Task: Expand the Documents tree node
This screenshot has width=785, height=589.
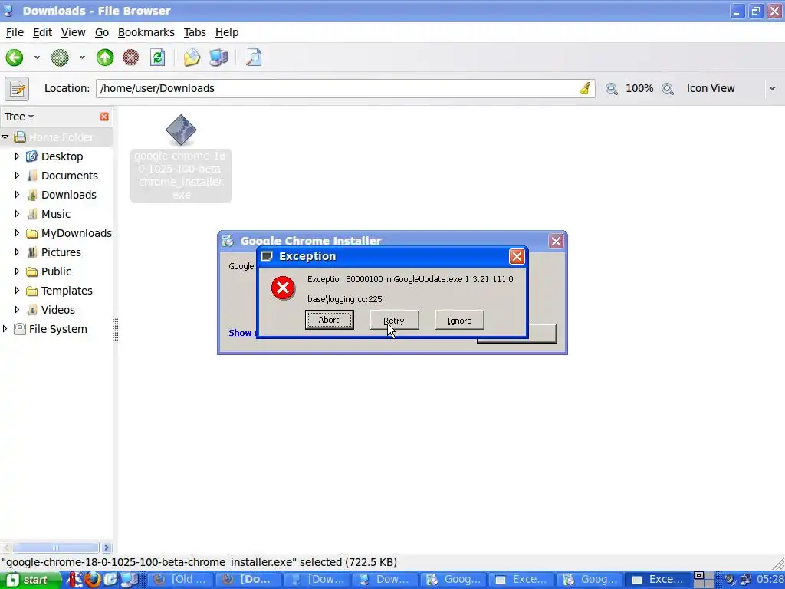Action: point(17,176)
